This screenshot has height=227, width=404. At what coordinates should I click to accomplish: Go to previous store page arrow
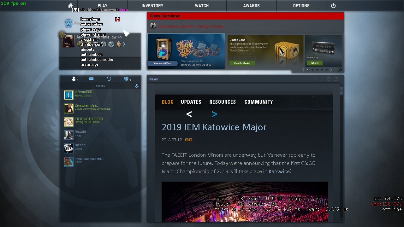303,70
